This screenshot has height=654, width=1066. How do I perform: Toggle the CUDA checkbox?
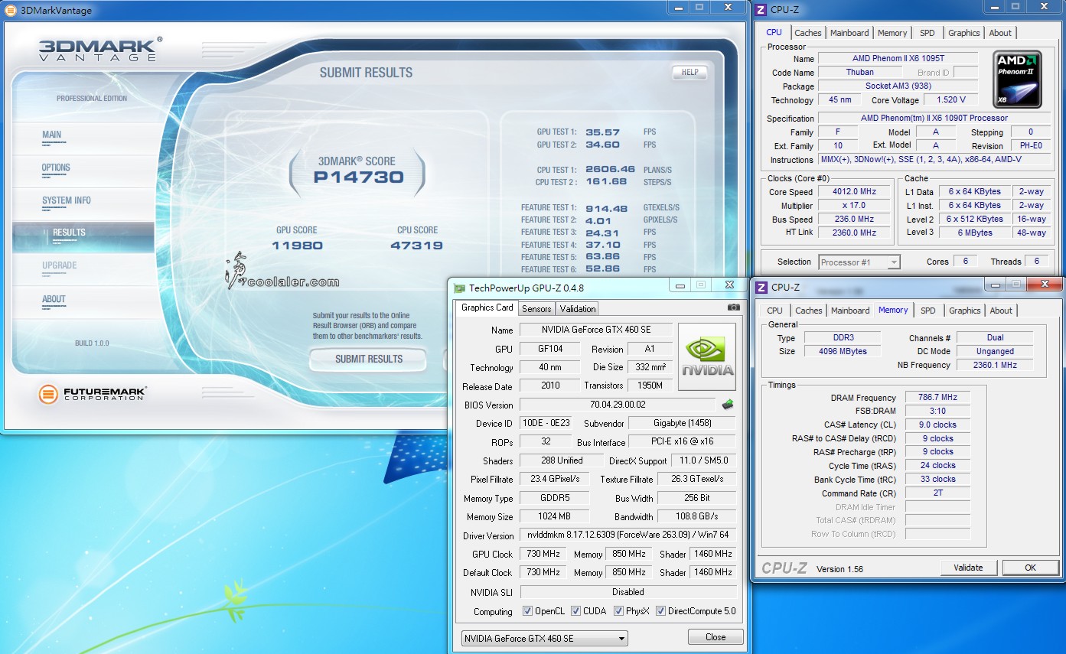[x=575, y=611]
